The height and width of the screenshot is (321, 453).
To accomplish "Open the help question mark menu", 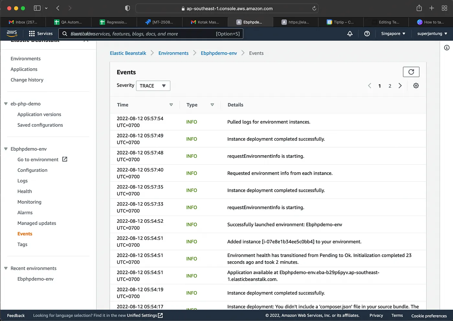I will [367, 34].
